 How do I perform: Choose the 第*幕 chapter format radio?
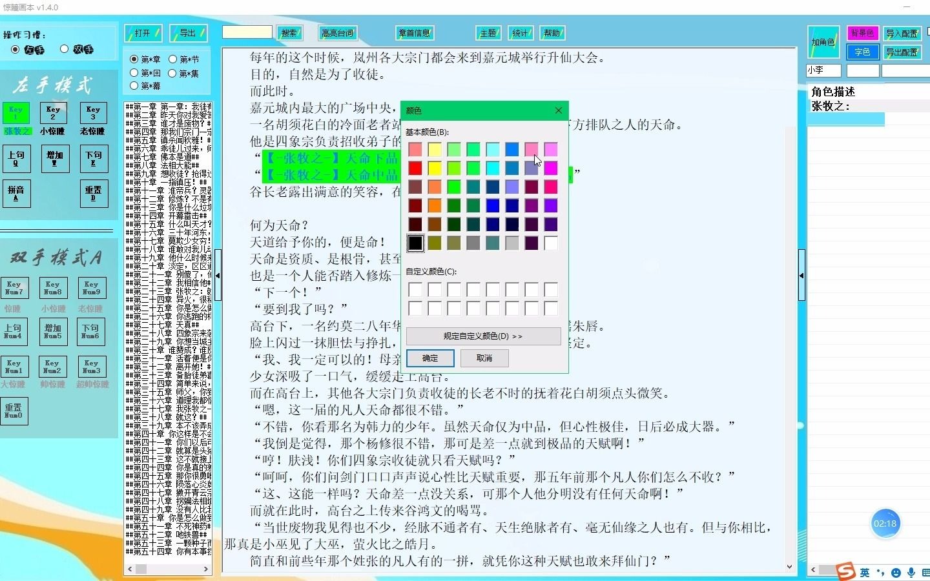[x=134, y=85]
